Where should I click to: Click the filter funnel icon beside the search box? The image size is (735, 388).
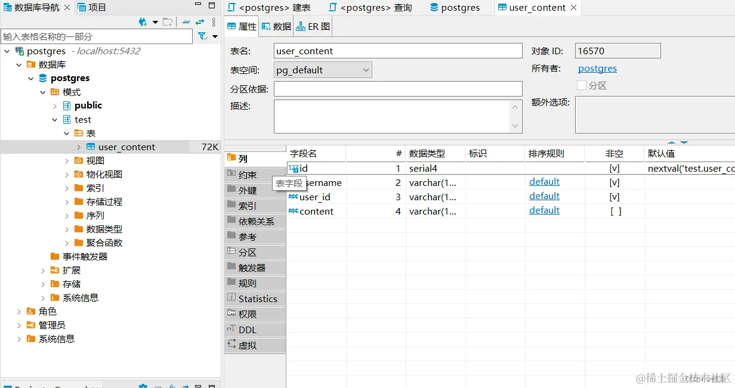[x=203, y=36]
